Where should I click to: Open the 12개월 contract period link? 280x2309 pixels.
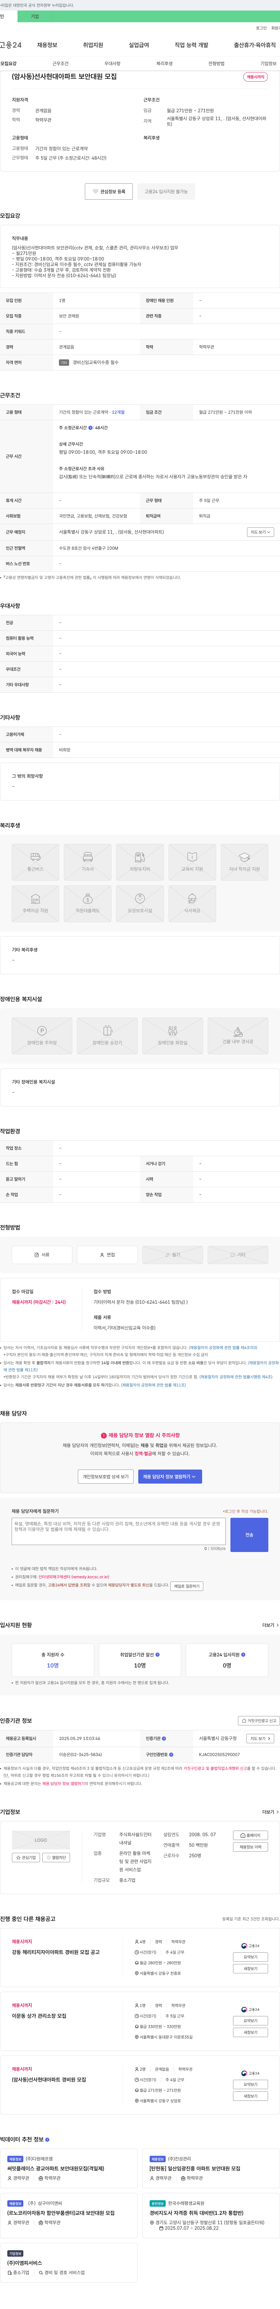tap(118, 412)
